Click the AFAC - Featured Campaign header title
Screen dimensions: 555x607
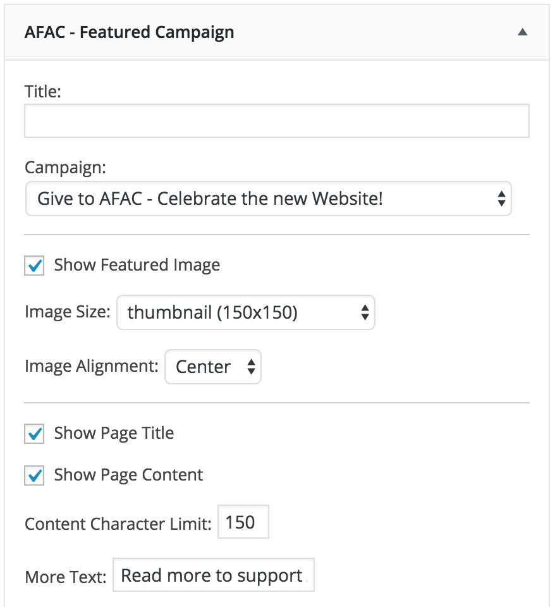(x=129, y=32)
